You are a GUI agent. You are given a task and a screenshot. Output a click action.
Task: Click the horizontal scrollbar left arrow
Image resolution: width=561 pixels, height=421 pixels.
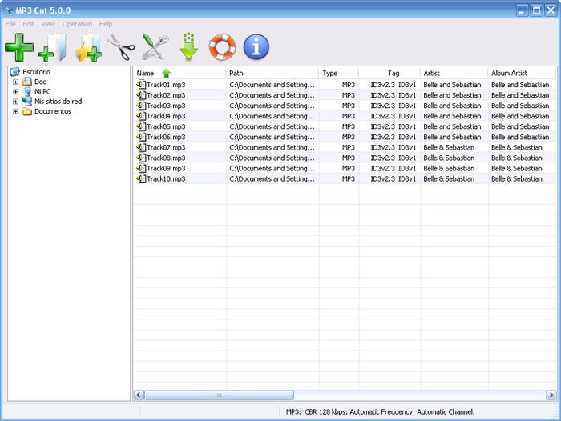click(139, 395)
